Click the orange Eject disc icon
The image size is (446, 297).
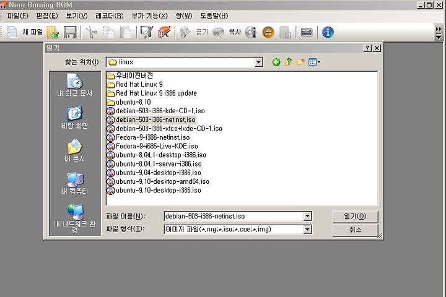268,32
